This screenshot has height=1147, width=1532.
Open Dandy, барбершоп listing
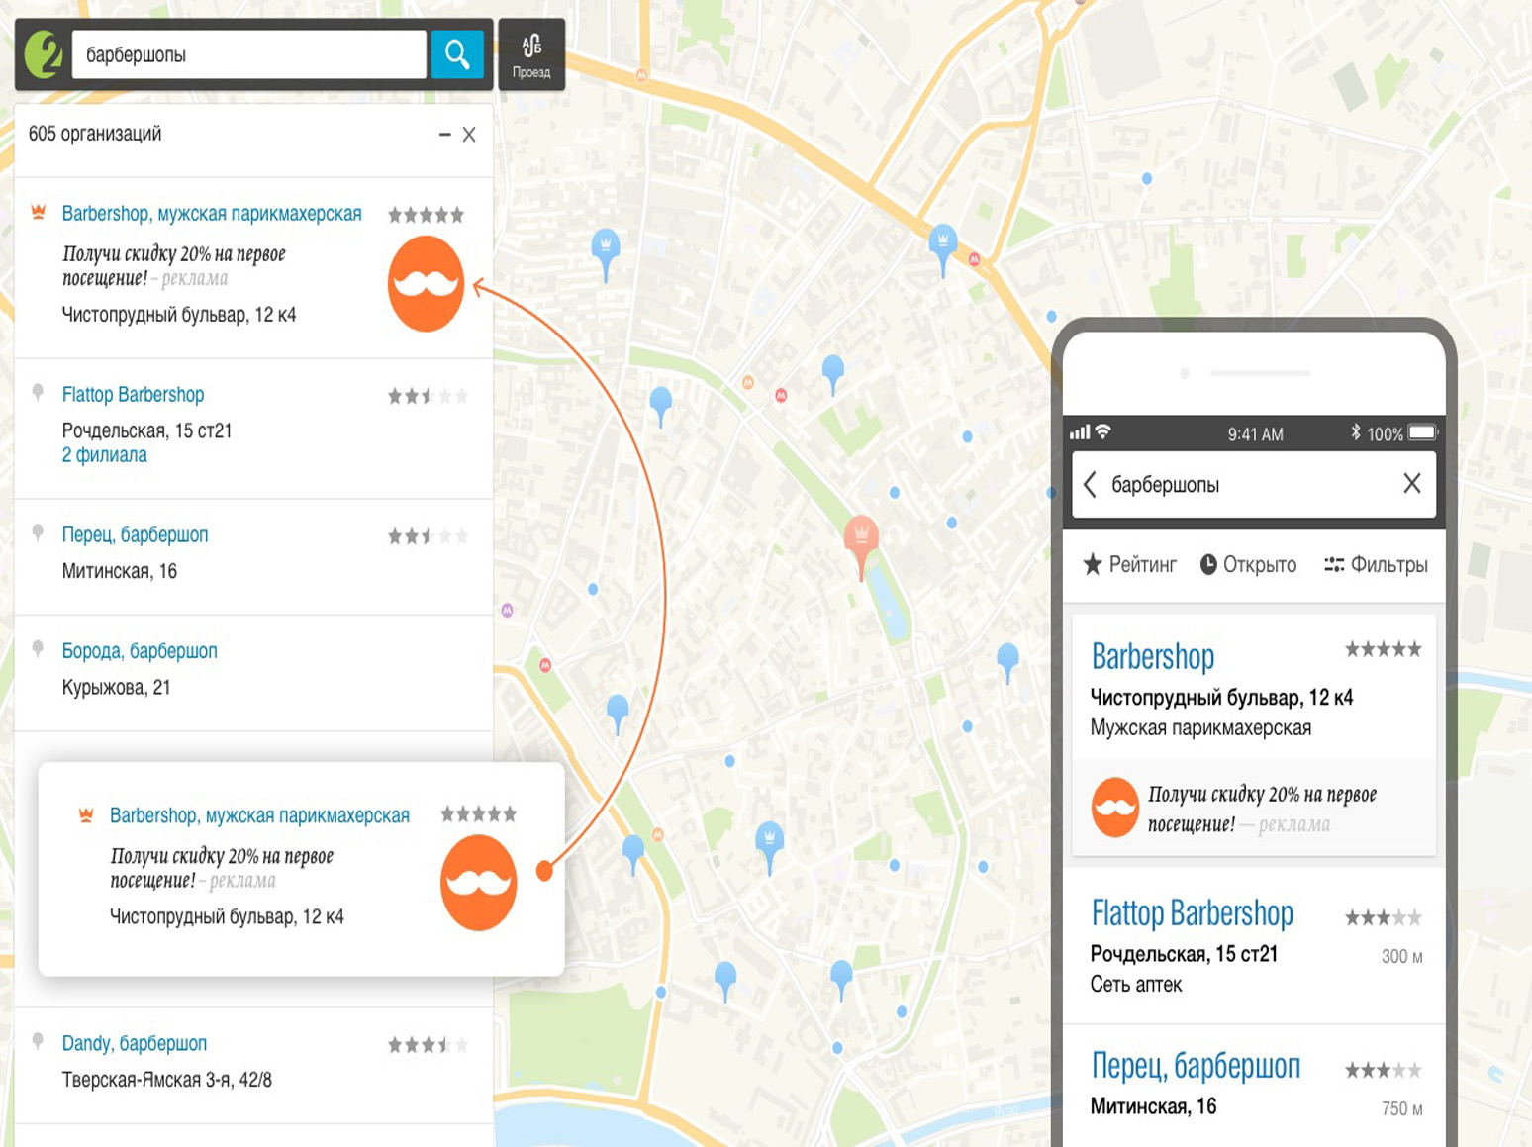point(135,1043)
